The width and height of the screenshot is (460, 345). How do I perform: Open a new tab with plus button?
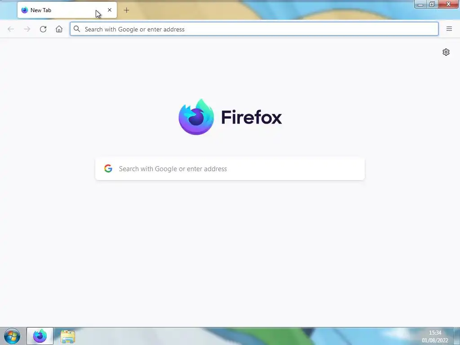(126, 10)
